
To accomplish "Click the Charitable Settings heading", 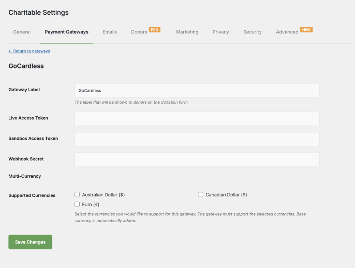I will [x=39, y=12].
